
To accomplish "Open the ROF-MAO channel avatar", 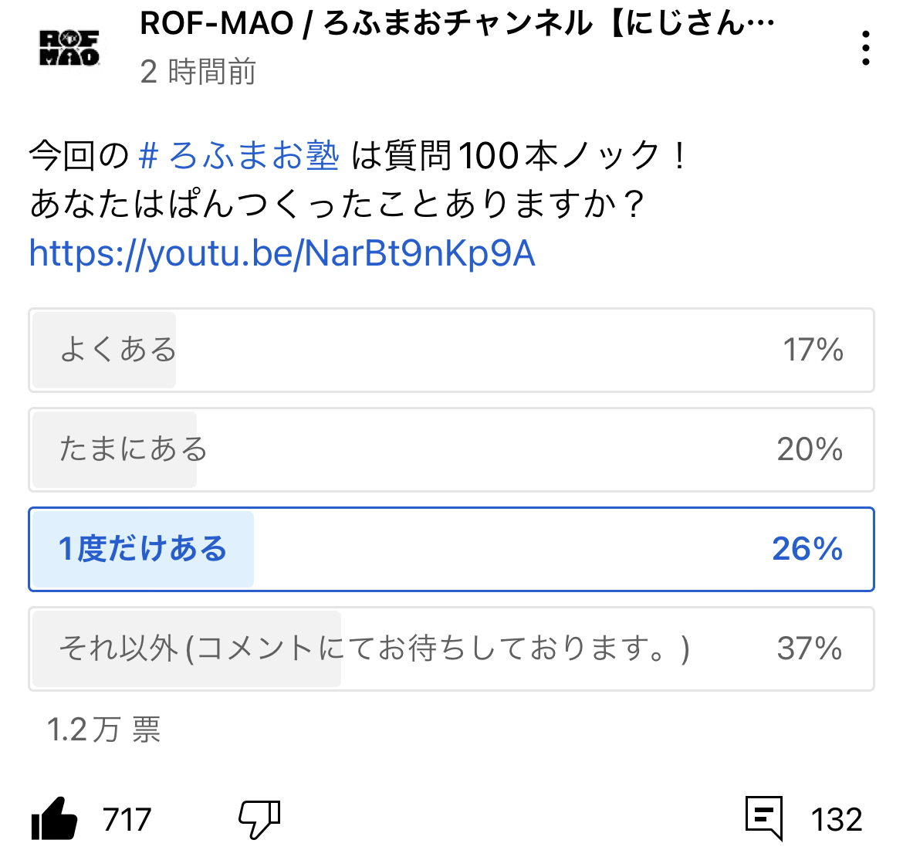I will point(69,48).
